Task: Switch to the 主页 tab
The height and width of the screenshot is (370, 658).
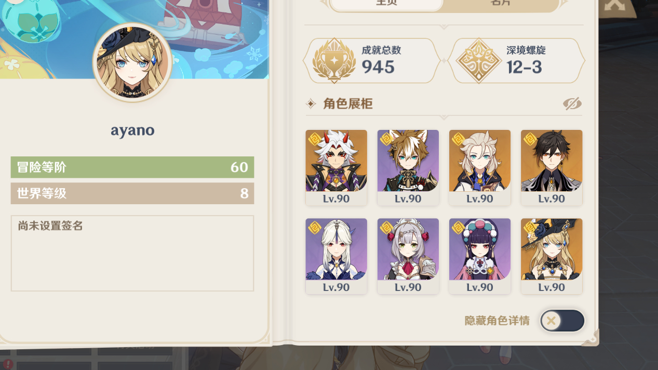Action: [x=386, y=4]
